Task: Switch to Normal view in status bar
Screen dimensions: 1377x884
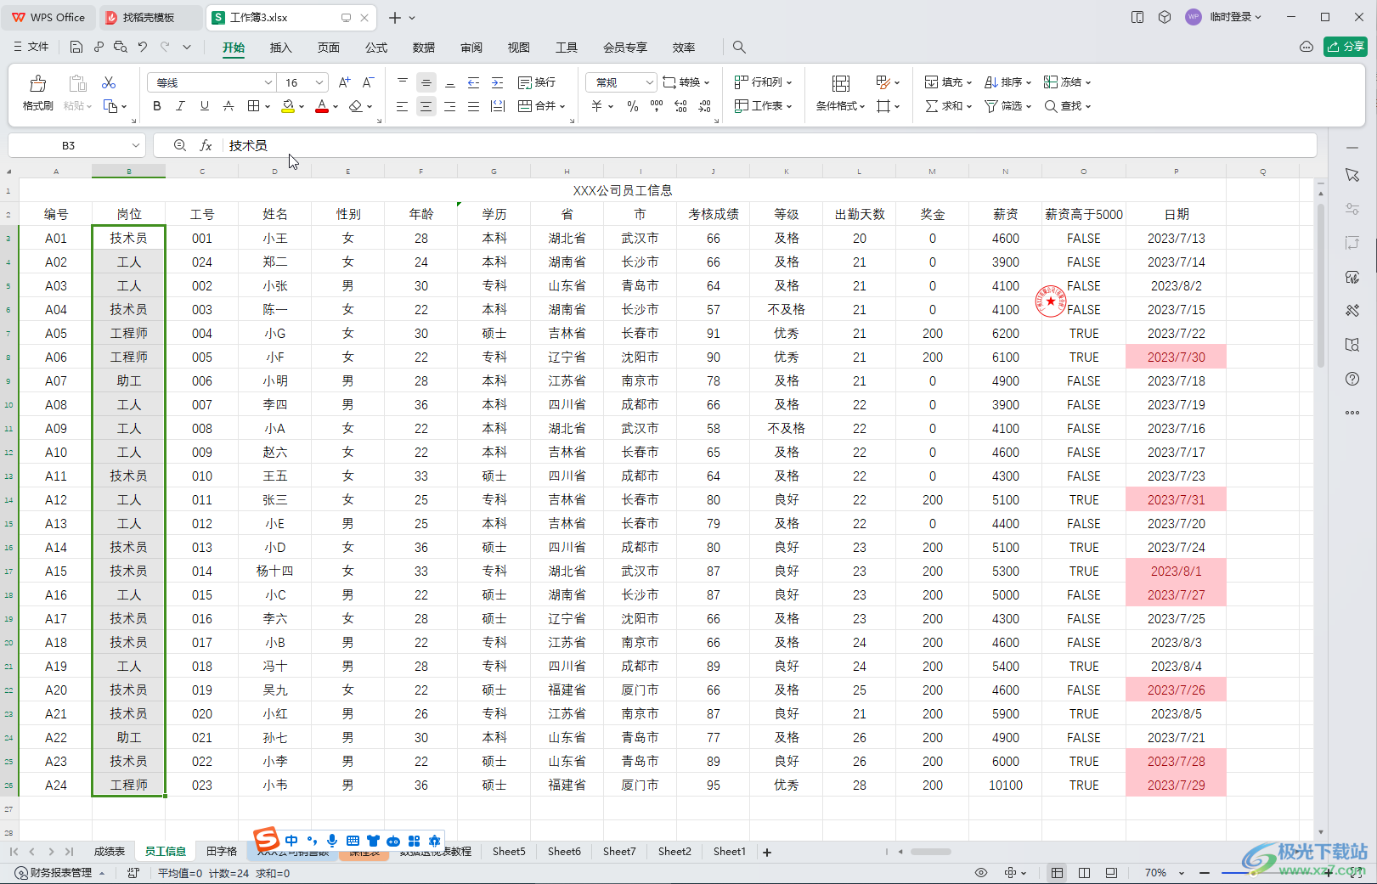Action: click(1057, 873)
